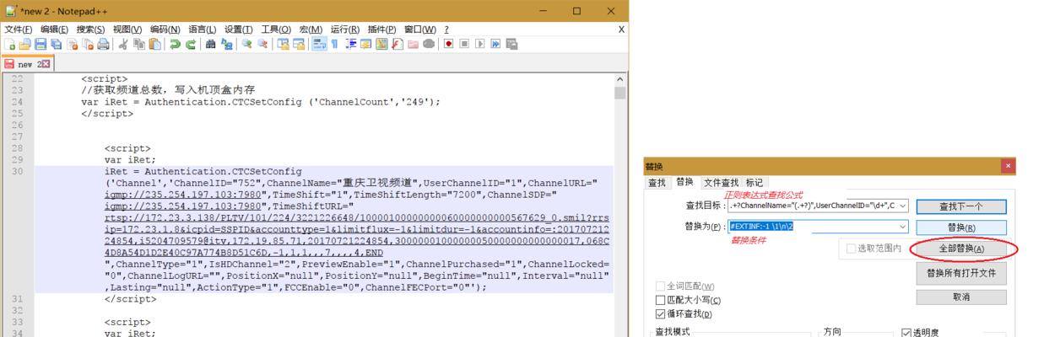Image resolution: width=1044 pixels, height=337 pixels.
Task: Toggle synchronized horizontal scrolling icon
Action: pyautogui.click(x=299, y=44)
